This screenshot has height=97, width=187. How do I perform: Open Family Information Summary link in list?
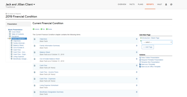(x=50, y=46)
